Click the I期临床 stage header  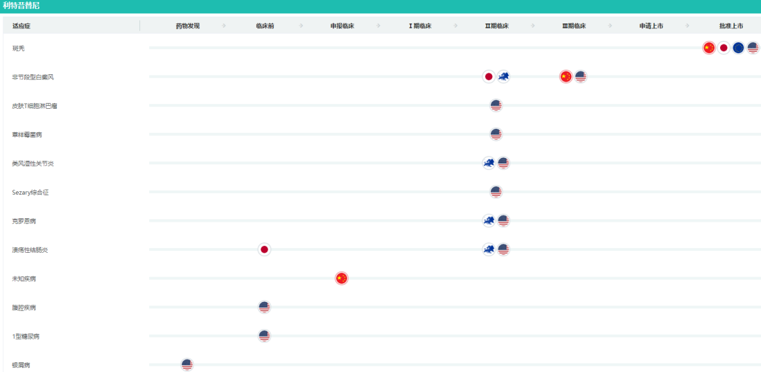click(x=420, y=26)
